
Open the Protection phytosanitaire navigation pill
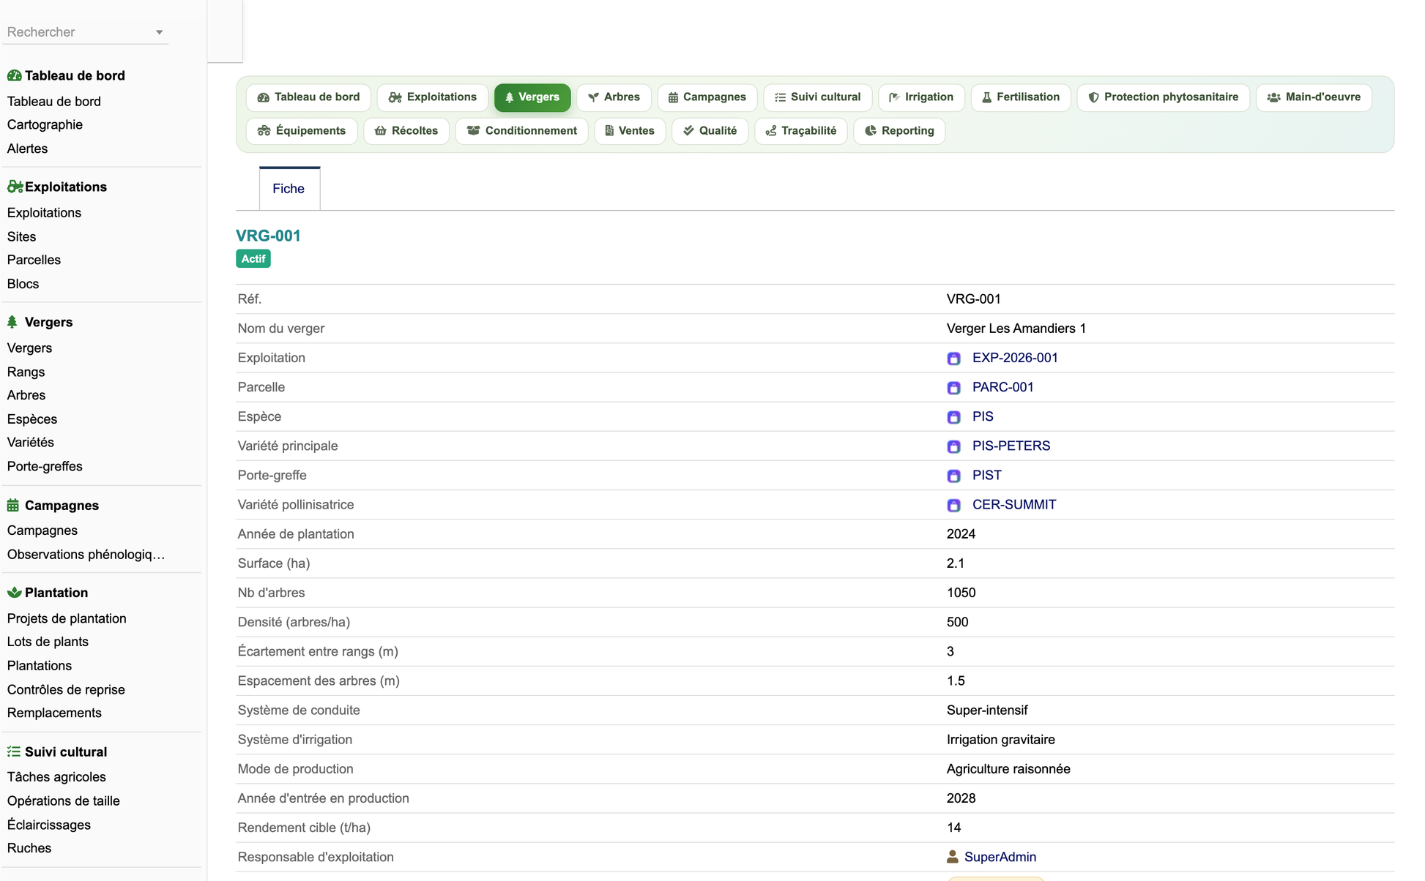point(1163,97)
